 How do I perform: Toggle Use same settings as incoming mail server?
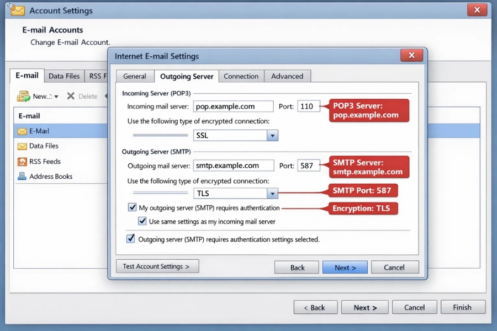142,221
